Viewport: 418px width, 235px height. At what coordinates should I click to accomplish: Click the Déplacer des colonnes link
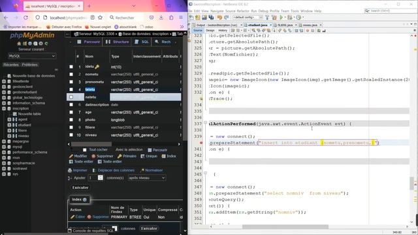(113, 170)
